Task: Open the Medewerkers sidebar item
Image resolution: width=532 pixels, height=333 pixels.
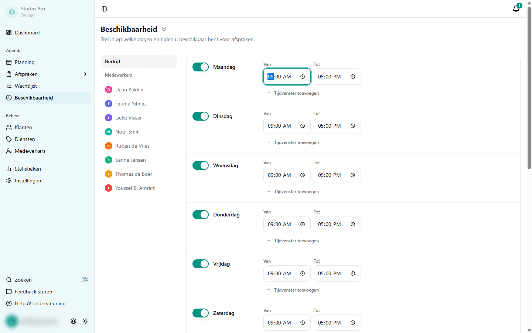Action: point(47,151)
